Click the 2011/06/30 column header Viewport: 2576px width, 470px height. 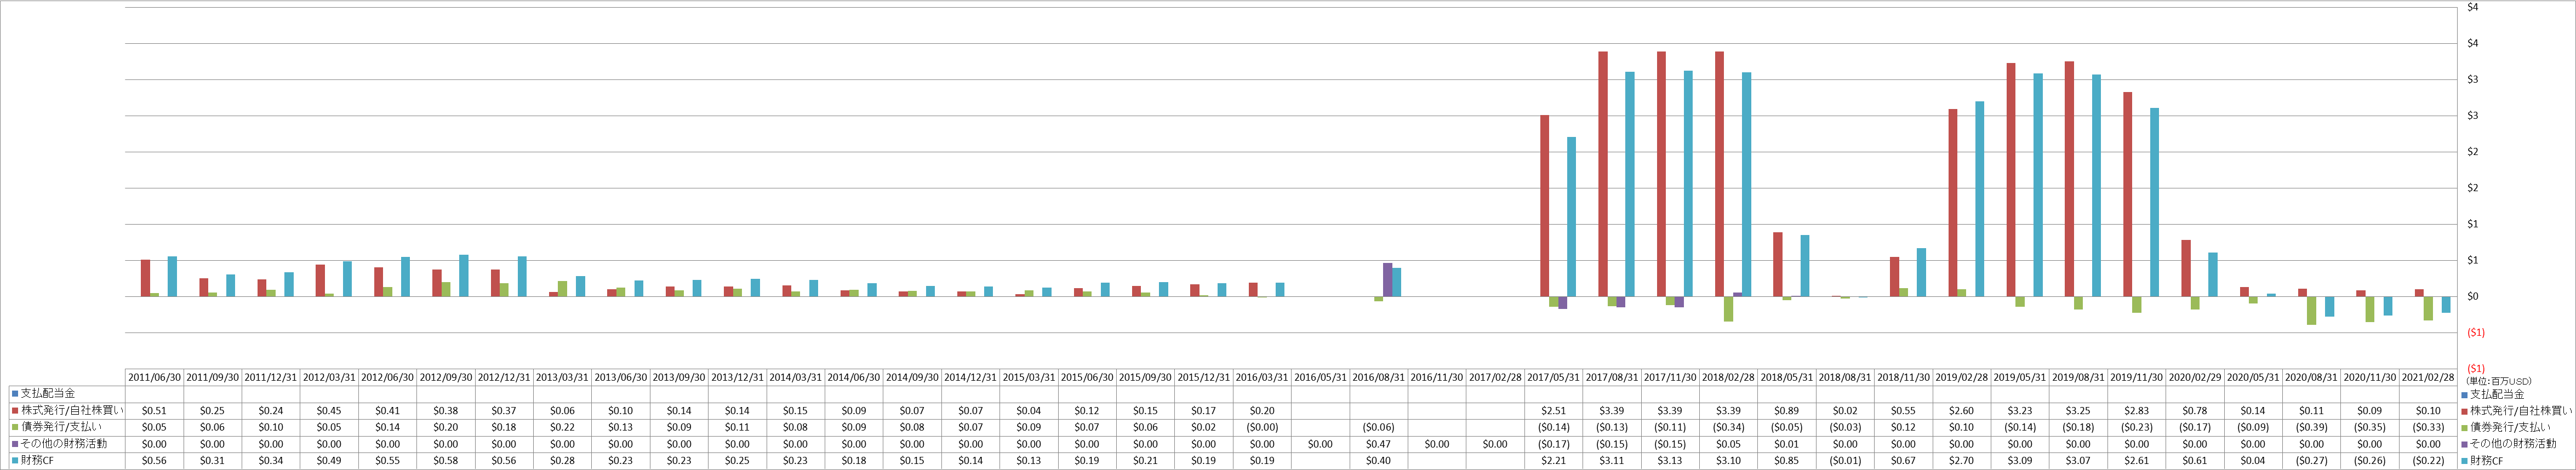click(x=155, y=377)
